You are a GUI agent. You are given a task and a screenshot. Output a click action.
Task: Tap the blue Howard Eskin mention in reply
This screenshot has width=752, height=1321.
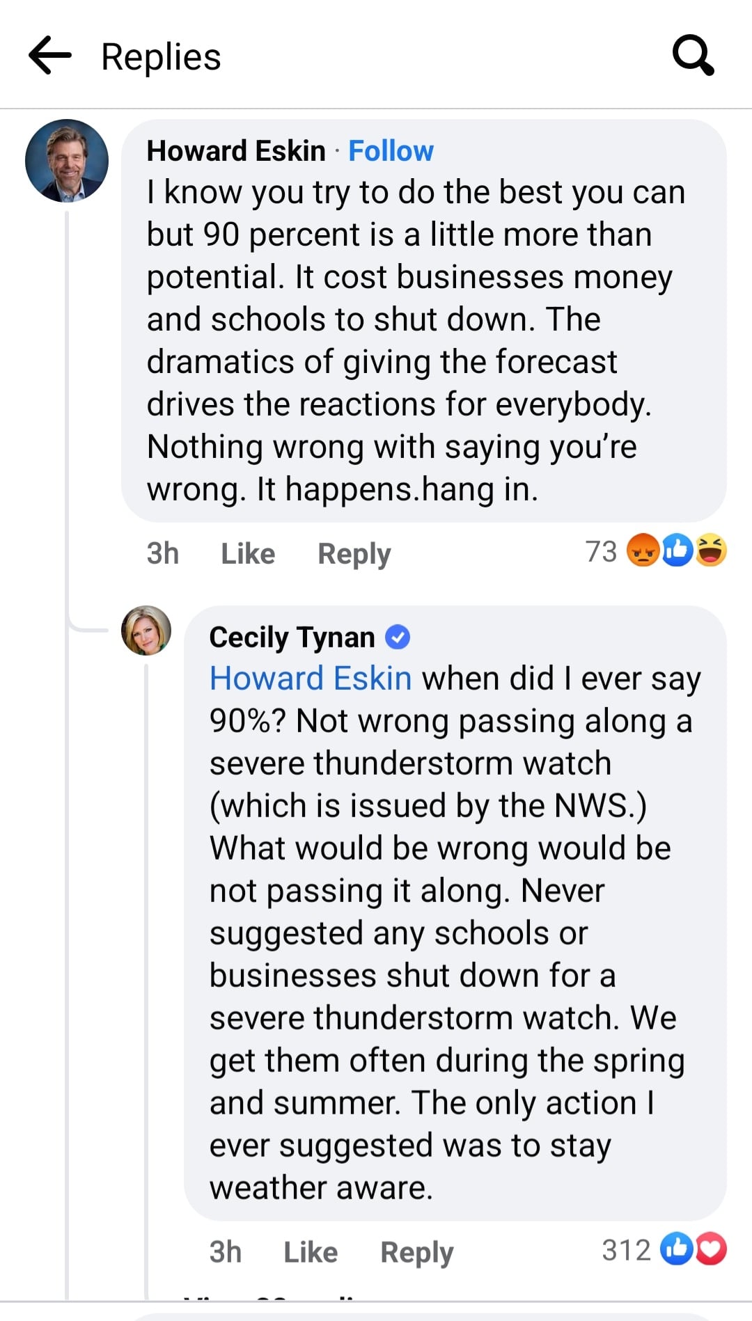point(311,679)
